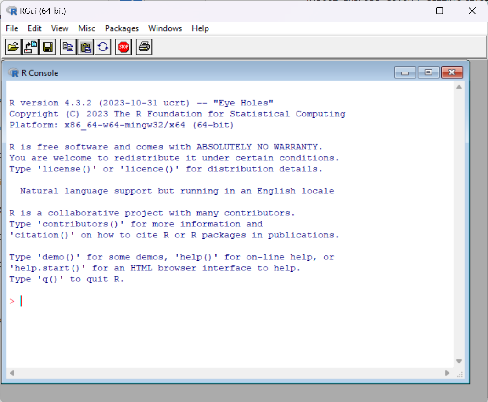Open the View menu
The height and width of the screenshot is (402, 488).
[x=60, y=28]
